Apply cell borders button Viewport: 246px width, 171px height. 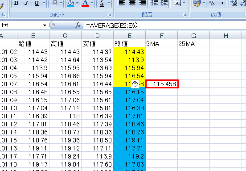click(x=54, y=3)
